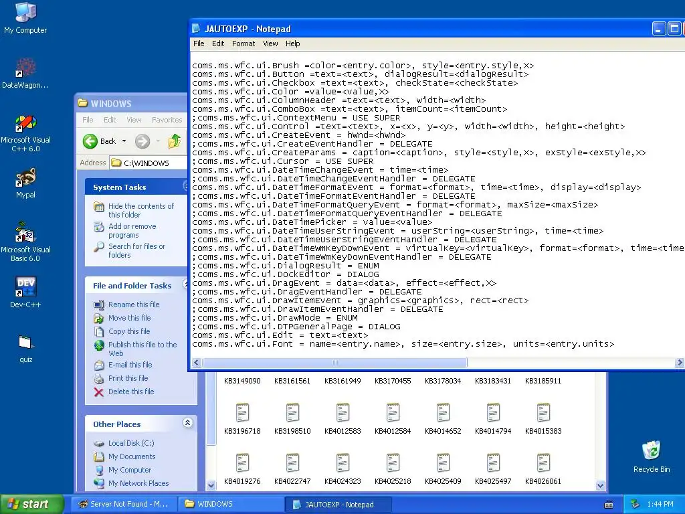The height and width of the screenshot is (514, 685).
Task: Select file KB4022747 in the folder
Action: tap(292, 469)
